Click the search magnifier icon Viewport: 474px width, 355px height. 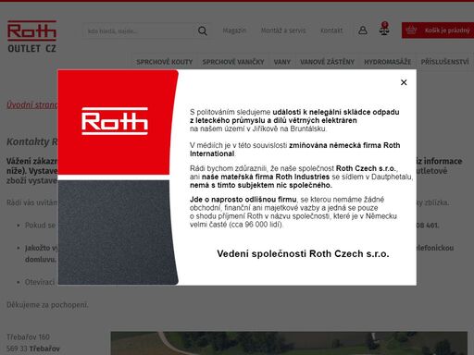coord(203,31)
